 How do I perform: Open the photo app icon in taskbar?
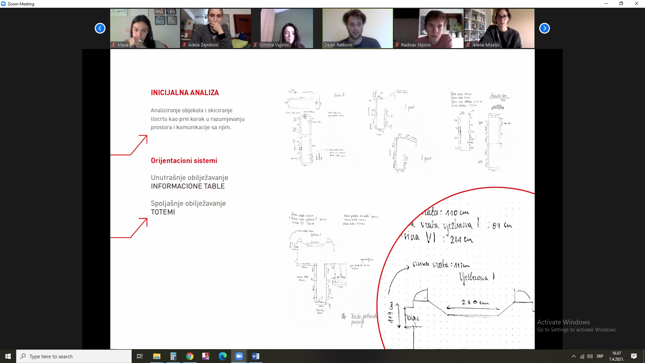click(x=206, y=356)
